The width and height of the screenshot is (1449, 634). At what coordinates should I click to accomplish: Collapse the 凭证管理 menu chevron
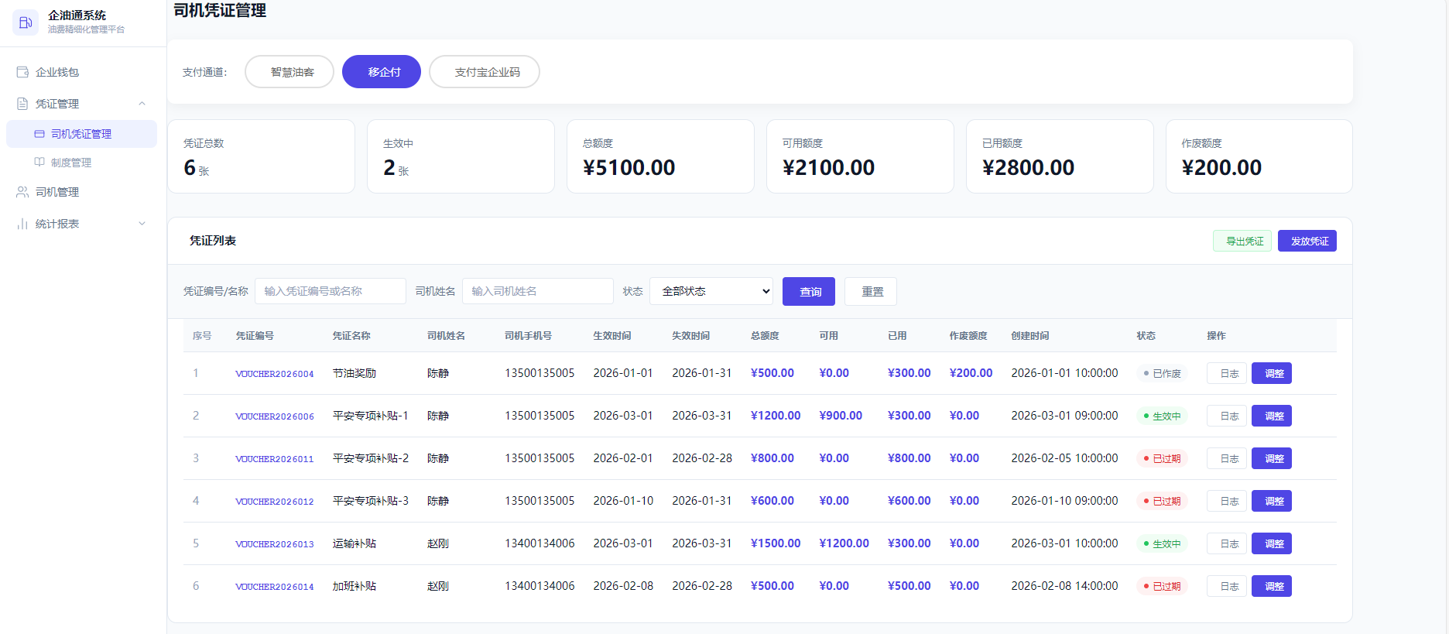(142, 104)
